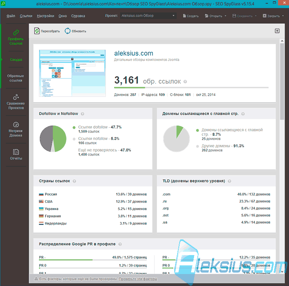Click the Пересобрать rebuild icon
Image resolution: width=289 pixels, height=286 pixels.
point(37,31)
